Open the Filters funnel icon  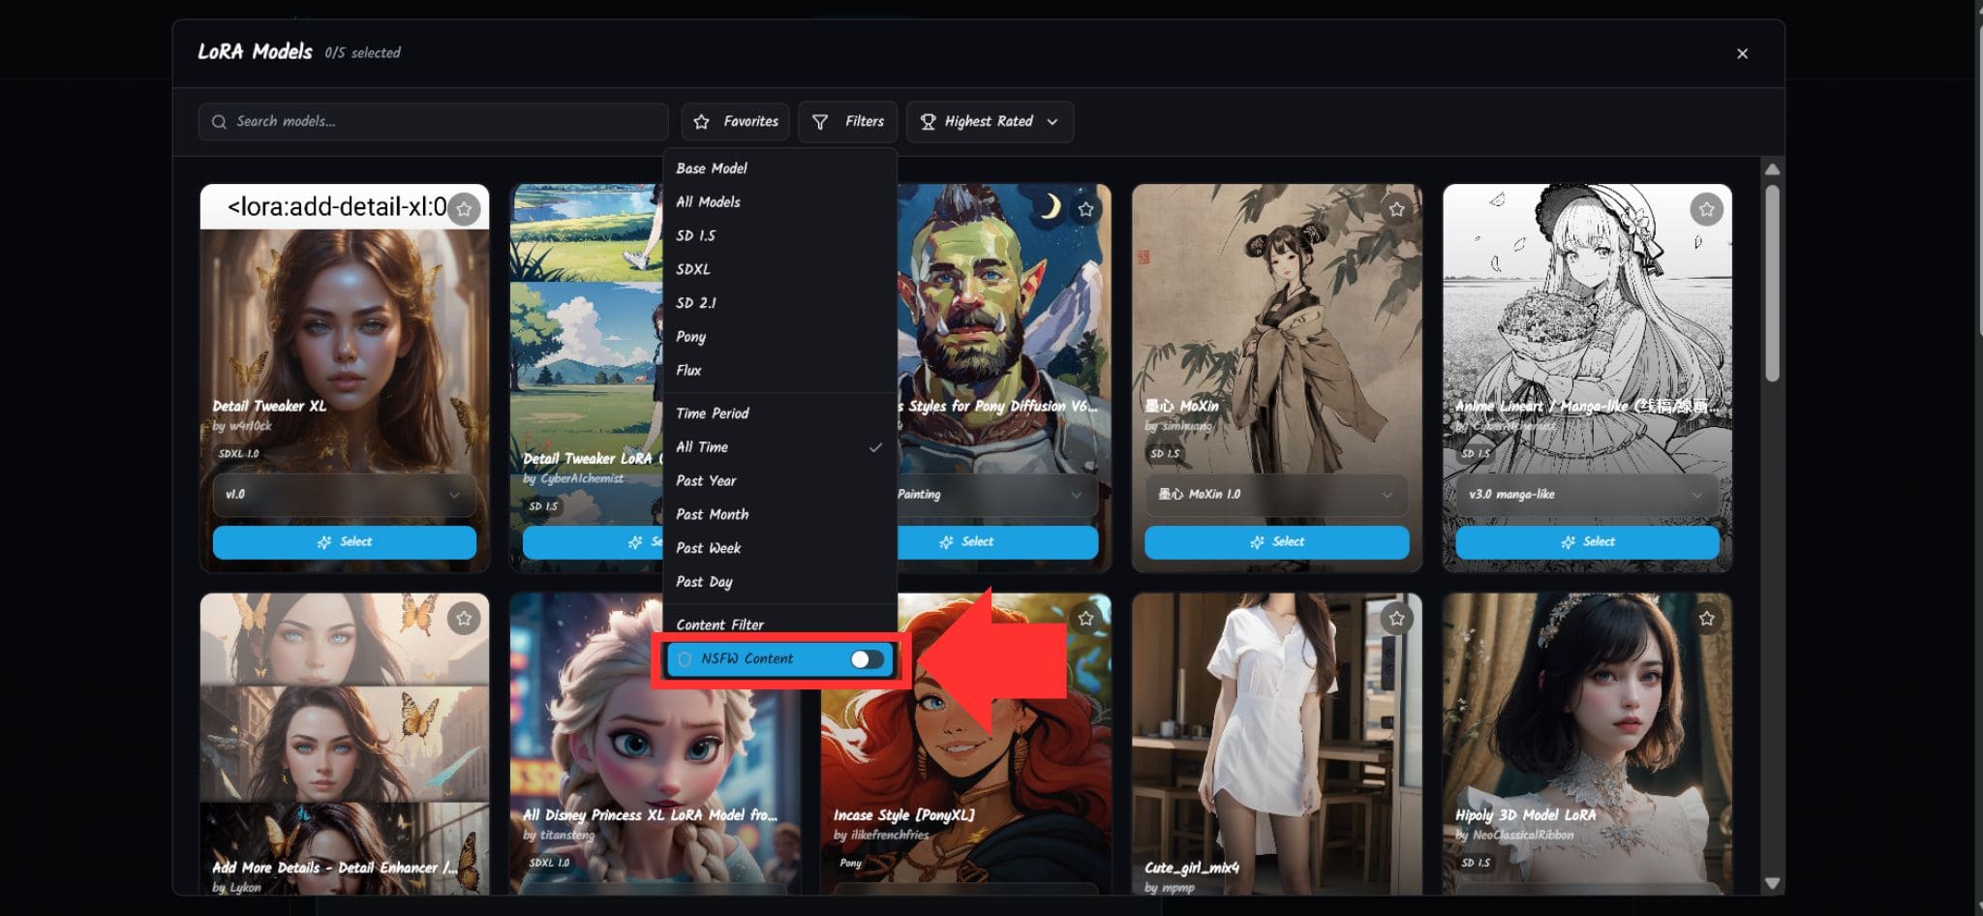(820, 121)
